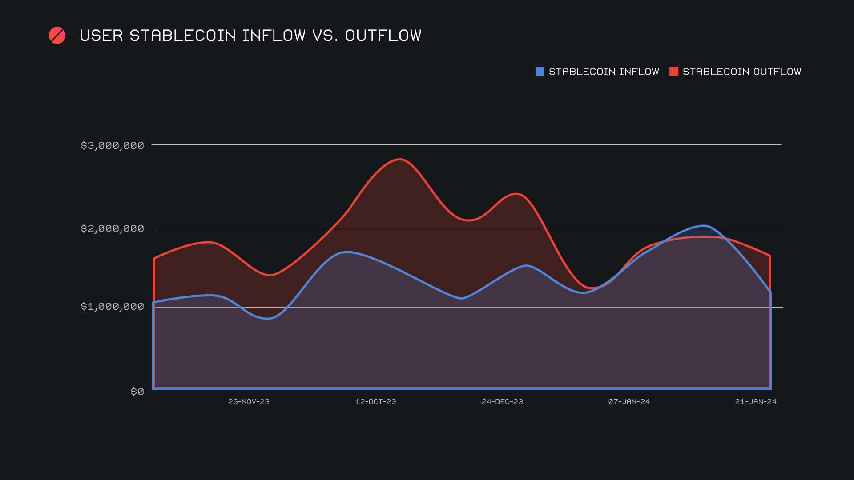Toggle the Stablecoin Inflow legend label

[x=604, y=72]
